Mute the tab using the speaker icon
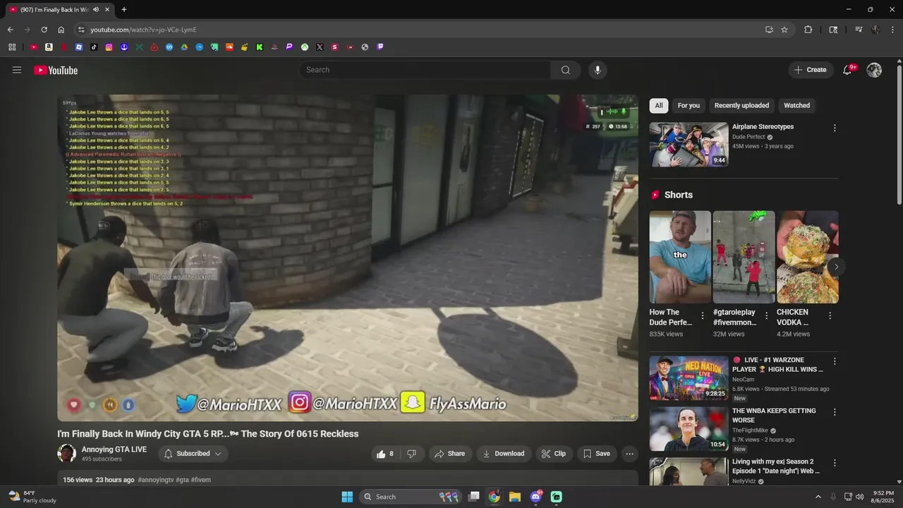Screen dimensions: 903x508 [95, 9]
